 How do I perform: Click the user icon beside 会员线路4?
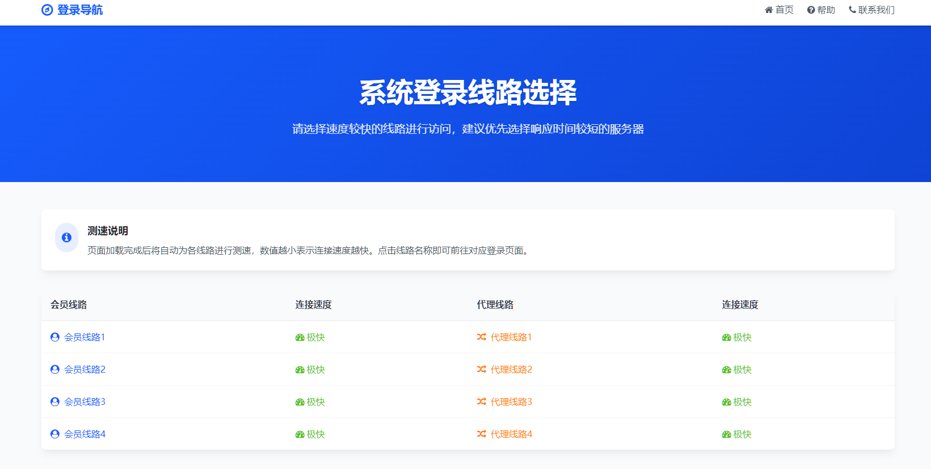point(55,434)
